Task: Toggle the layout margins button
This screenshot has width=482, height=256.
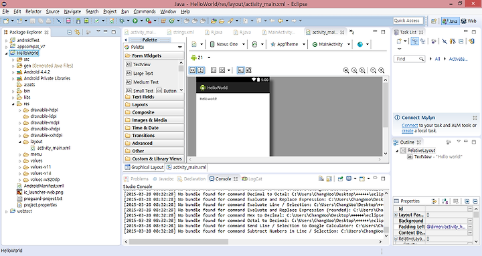Action: coord(214,70)
